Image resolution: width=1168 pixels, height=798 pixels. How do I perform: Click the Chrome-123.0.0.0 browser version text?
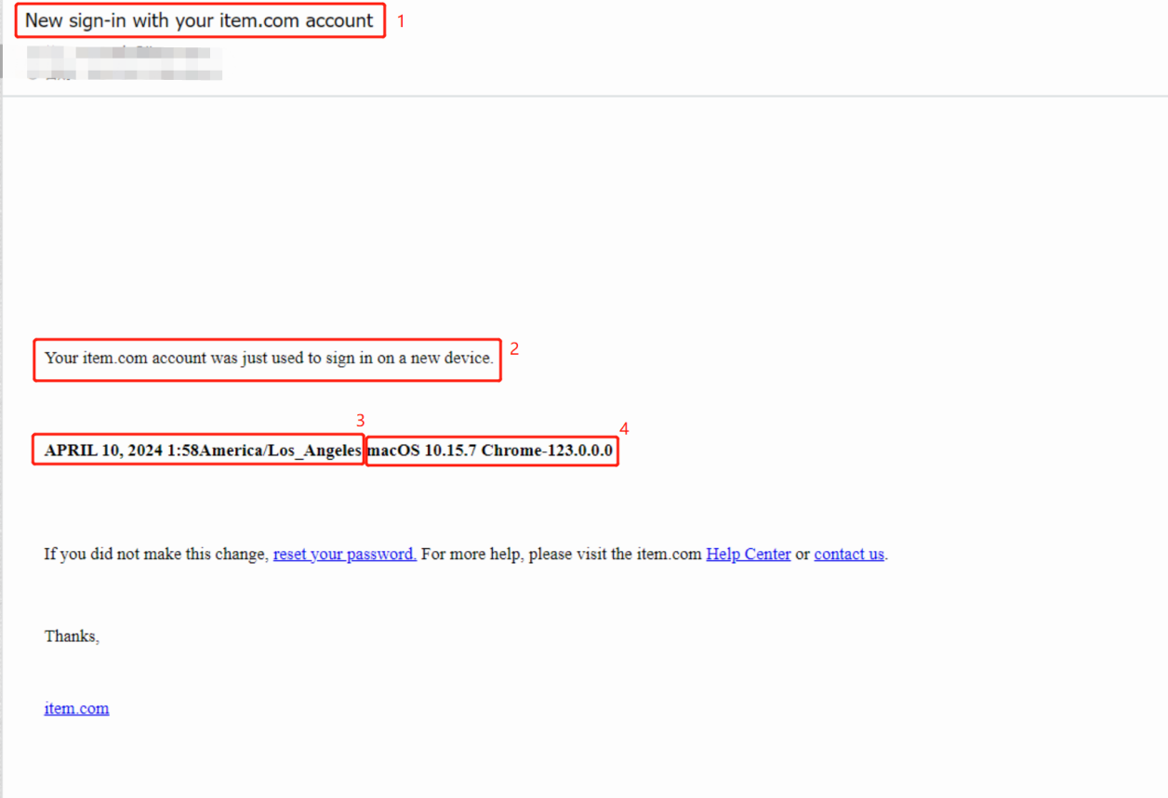(547, 451)
